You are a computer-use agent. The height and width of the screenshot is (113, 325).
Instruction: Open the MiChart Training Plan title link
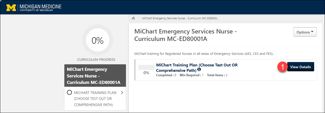197,67
